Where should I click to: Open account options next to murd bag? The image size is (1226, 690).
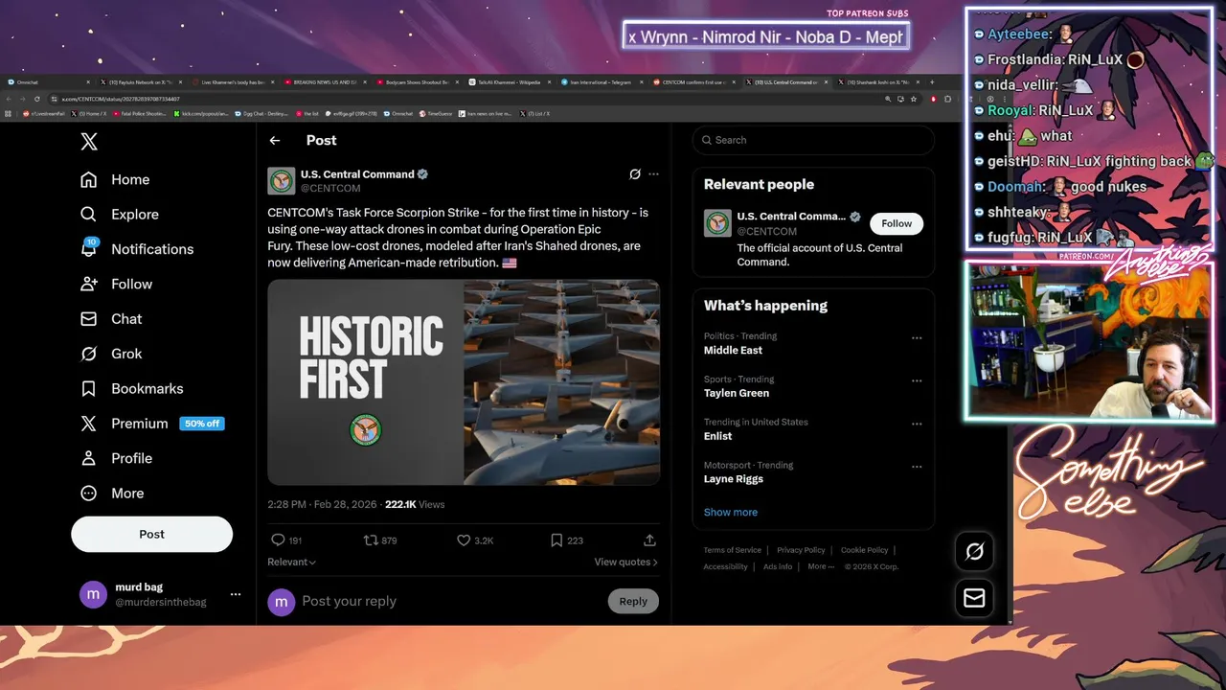click(x=236, y=594)
